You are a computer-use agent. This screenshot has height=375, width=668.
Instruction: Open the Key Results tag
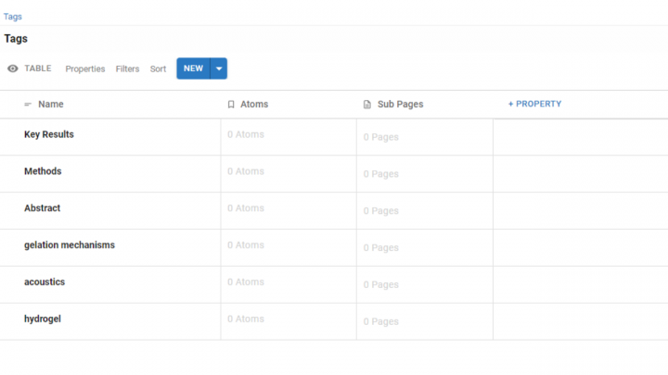coord(49,134)
